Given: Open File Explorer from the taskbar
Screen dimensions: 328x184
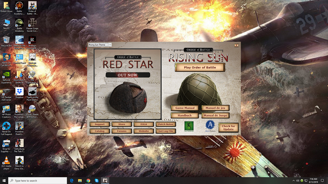Looking at the screenshot, I should [x=80, y=180].
